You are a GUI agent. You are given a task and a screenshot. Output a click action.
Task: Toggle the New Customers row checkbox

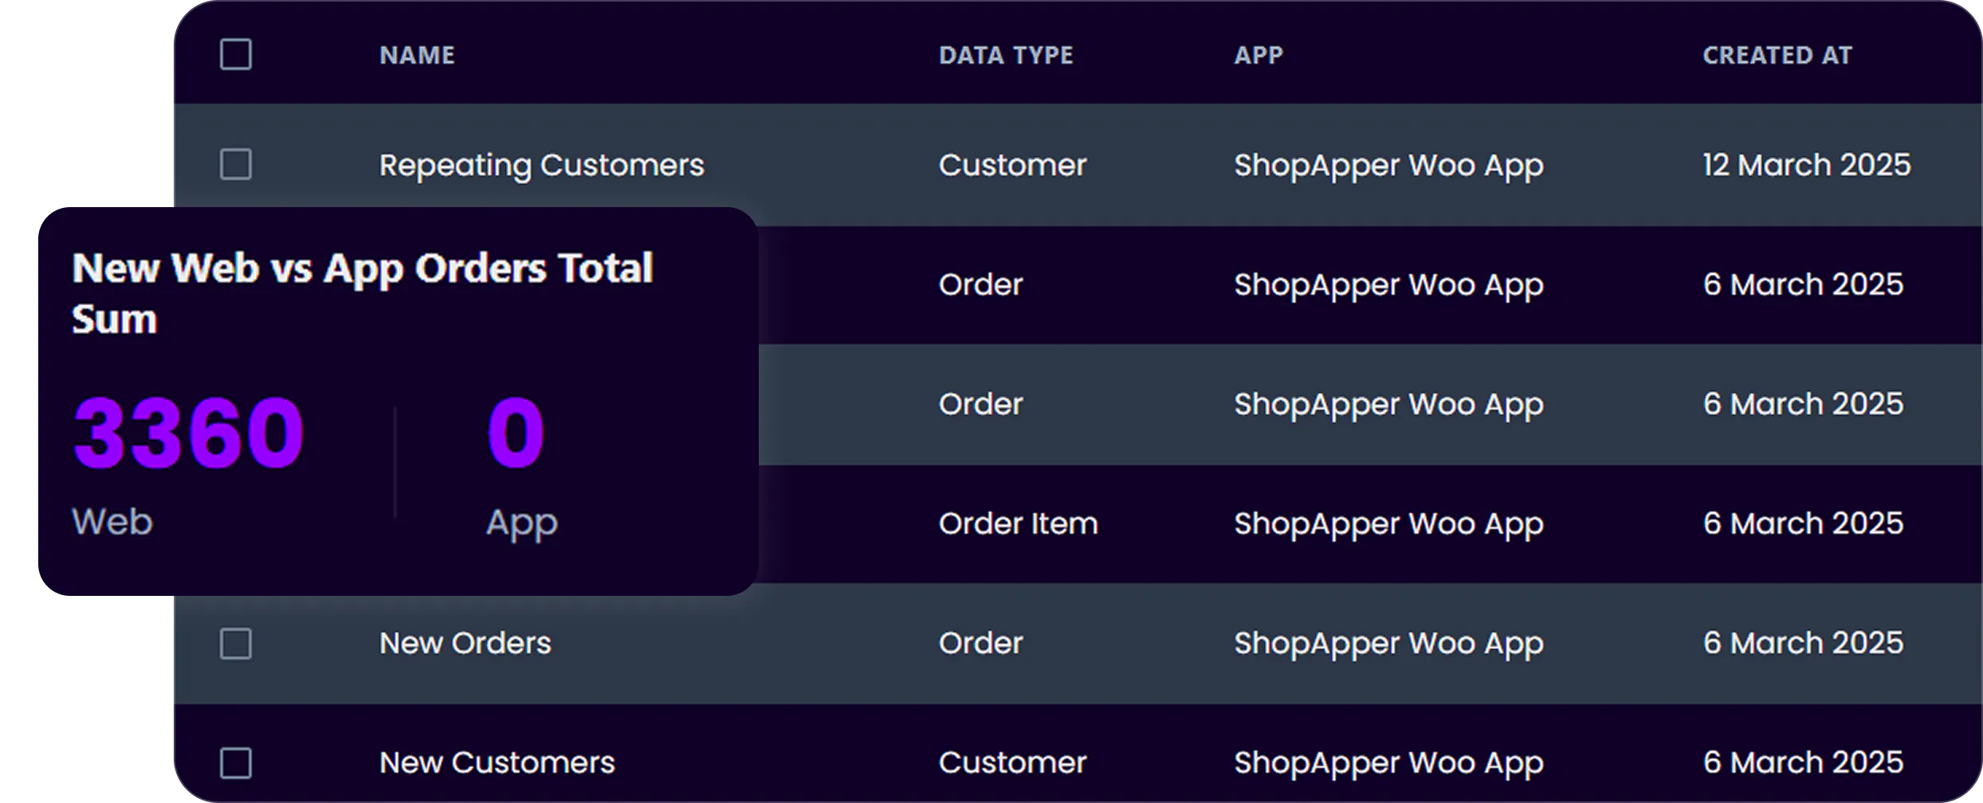(x=236, y=762)
